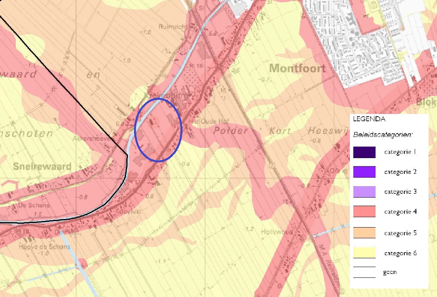Click the pink categorie 4 legend swatch

[x=364, y=211]
